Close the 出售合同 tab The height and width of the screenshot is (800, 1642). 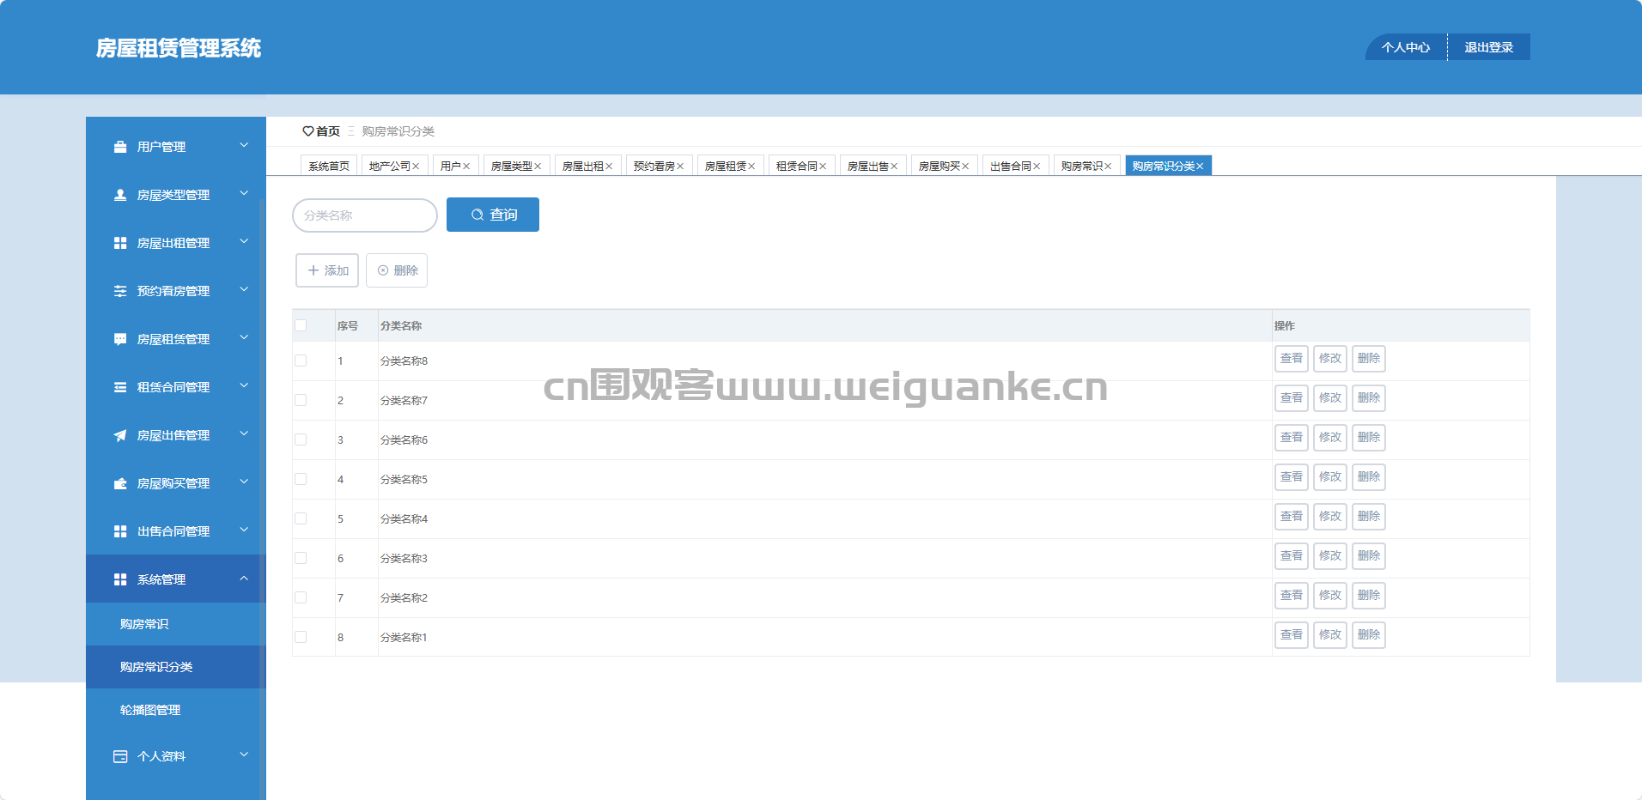click(1037, 167)
